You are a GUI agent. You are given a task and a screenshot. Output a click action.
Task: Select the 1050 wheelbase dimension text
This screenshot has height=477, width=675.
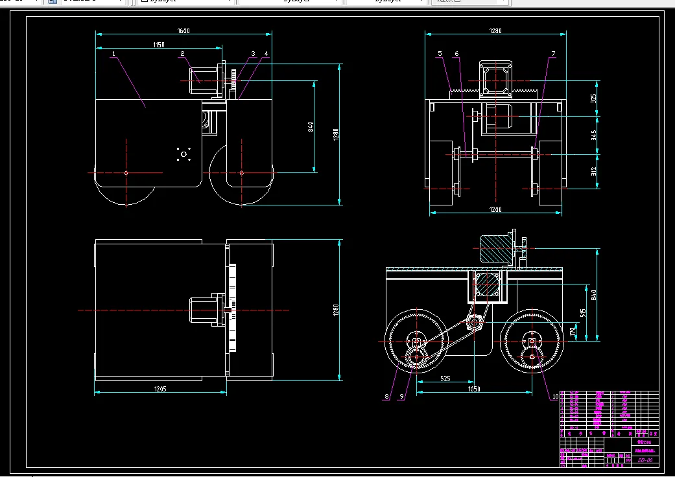point(474,389)
